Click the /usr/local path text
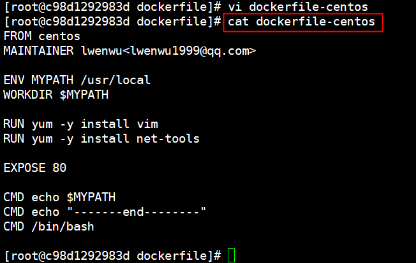416x263 pixels. click(115, 80)
